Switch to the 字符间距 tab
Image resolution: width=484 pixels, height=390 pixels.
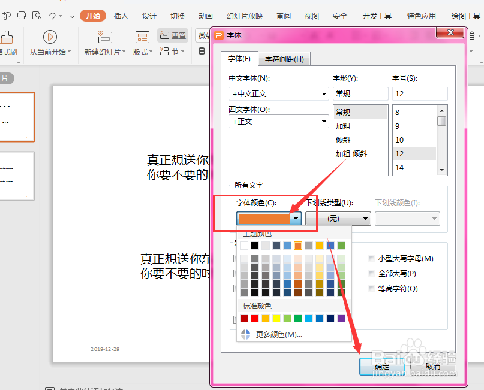(x=284, y=58)
